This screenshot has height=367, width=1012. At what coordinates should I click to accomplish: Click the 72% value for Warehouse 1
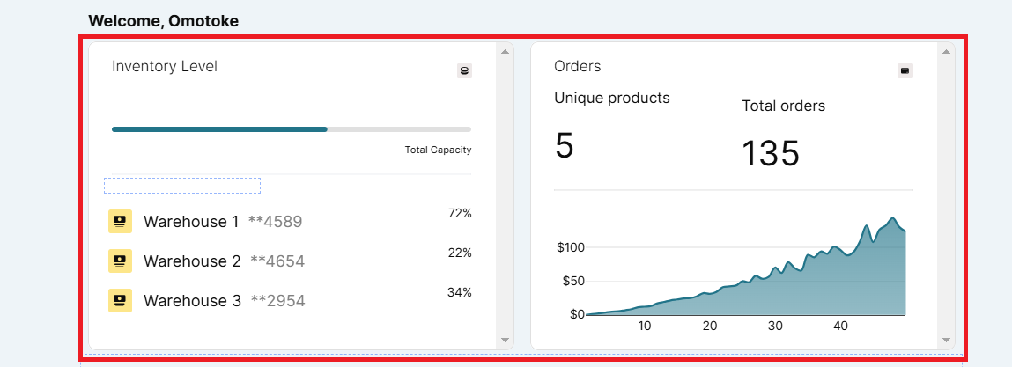[x=460, y=214]
